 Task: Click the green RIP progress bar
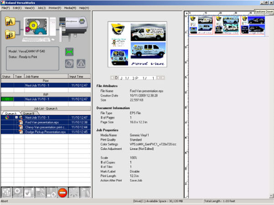tap(7, 99)
